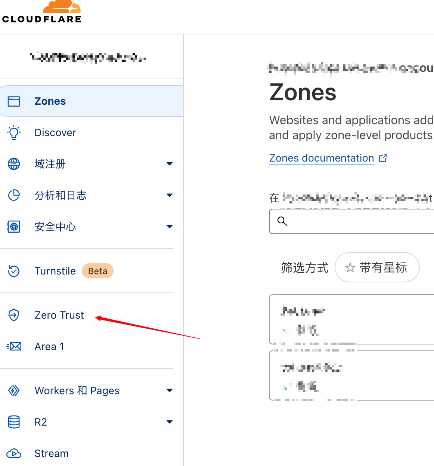Click the Stream cloud play icon
The width and height of the screenshot is (434, 466).
(14, 453)
